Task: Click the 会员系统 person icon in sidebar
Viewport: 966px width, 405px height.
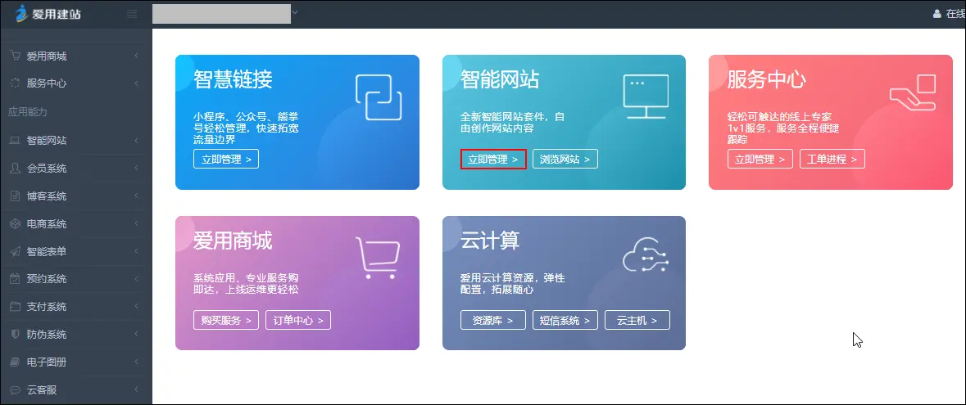Action: pos(15,169)
